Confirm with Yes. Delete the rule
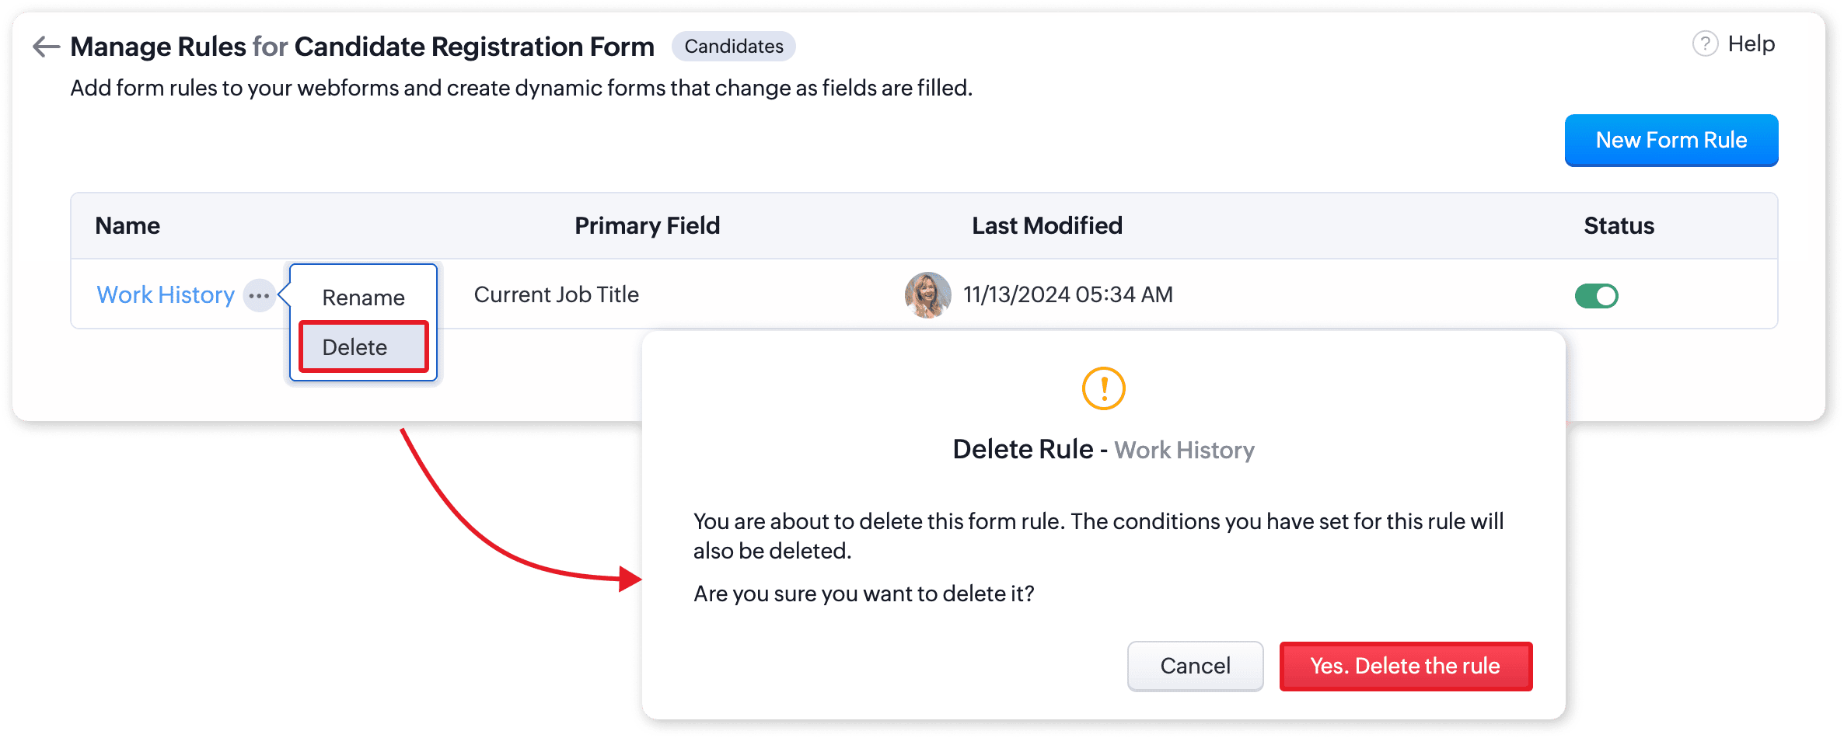The height and width of the screenshot is (738, 1844). click(1405, 666)
